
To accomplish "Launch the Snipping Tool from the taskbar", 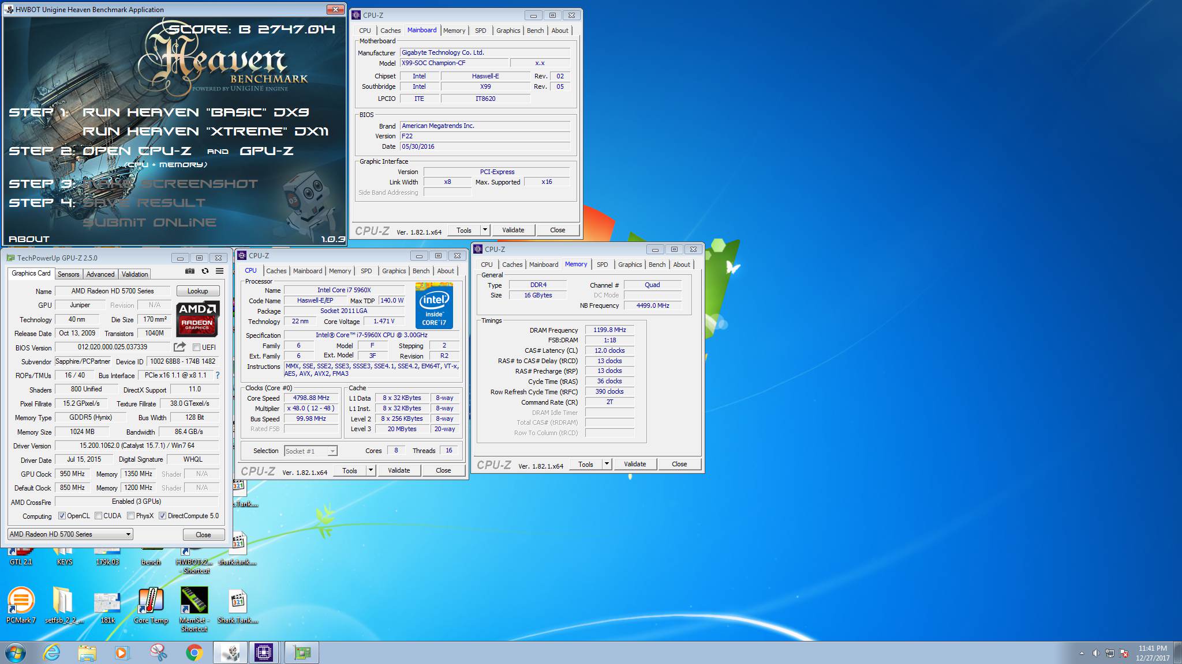I will click(x=158, y=652).
